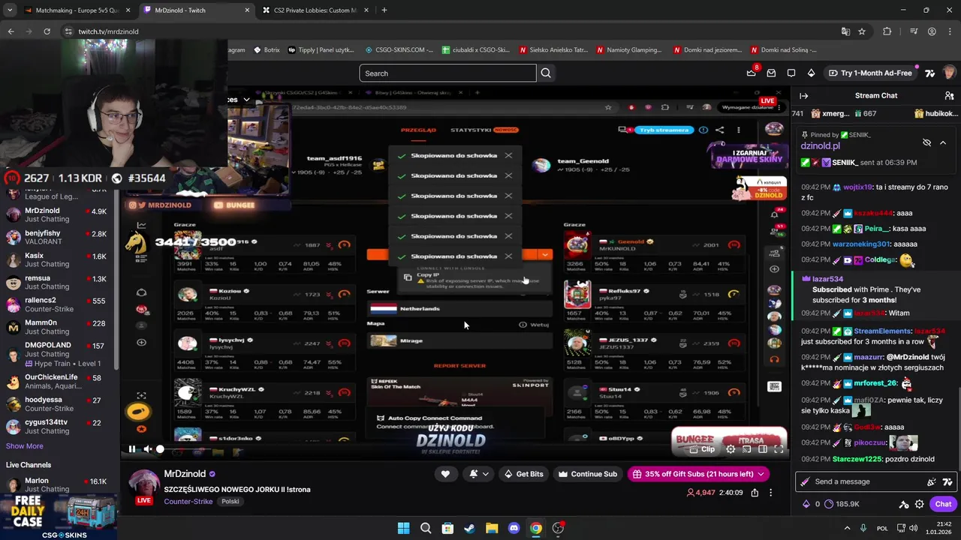The width and height of the screenshot is (961, 540).
Task: Open the Bits diamond icon in top bar
Action: [x=811, y=73]
